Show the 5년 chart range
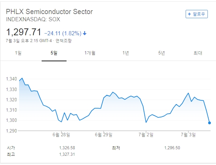The height and width of the screenshot is (165, 216). click(162, 53)
